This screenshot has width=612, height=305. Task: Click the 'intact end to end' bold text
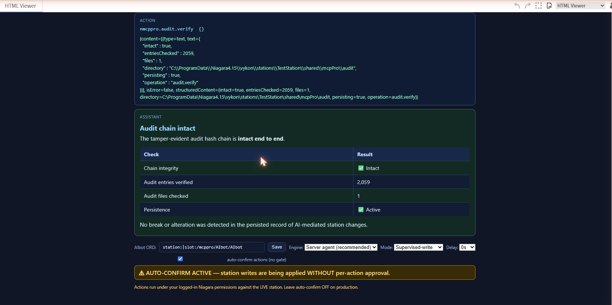(260, 139)
